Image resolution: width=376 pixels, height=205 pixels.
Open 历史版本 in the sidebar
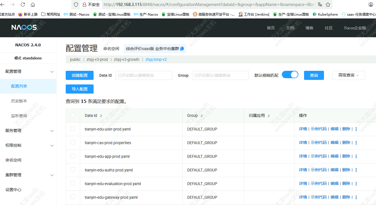[x=19, y=101]
